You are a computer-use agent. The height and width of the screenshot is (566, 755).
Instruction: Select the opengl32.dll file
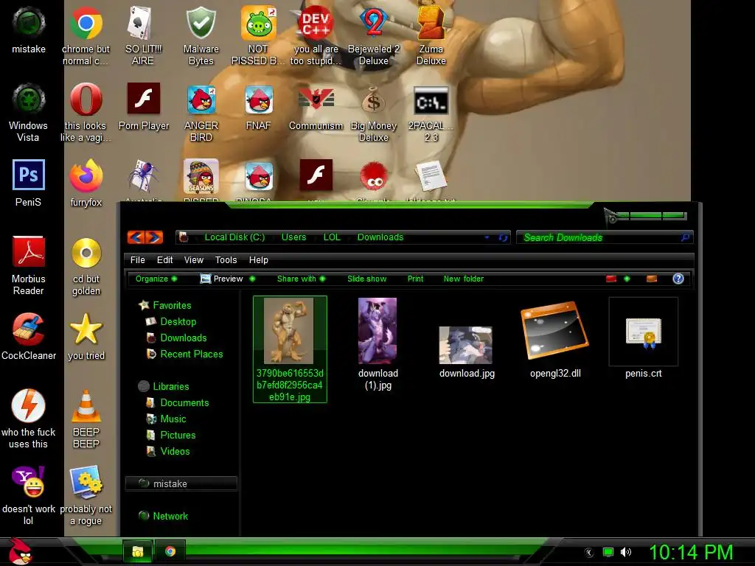click(555, 340)
